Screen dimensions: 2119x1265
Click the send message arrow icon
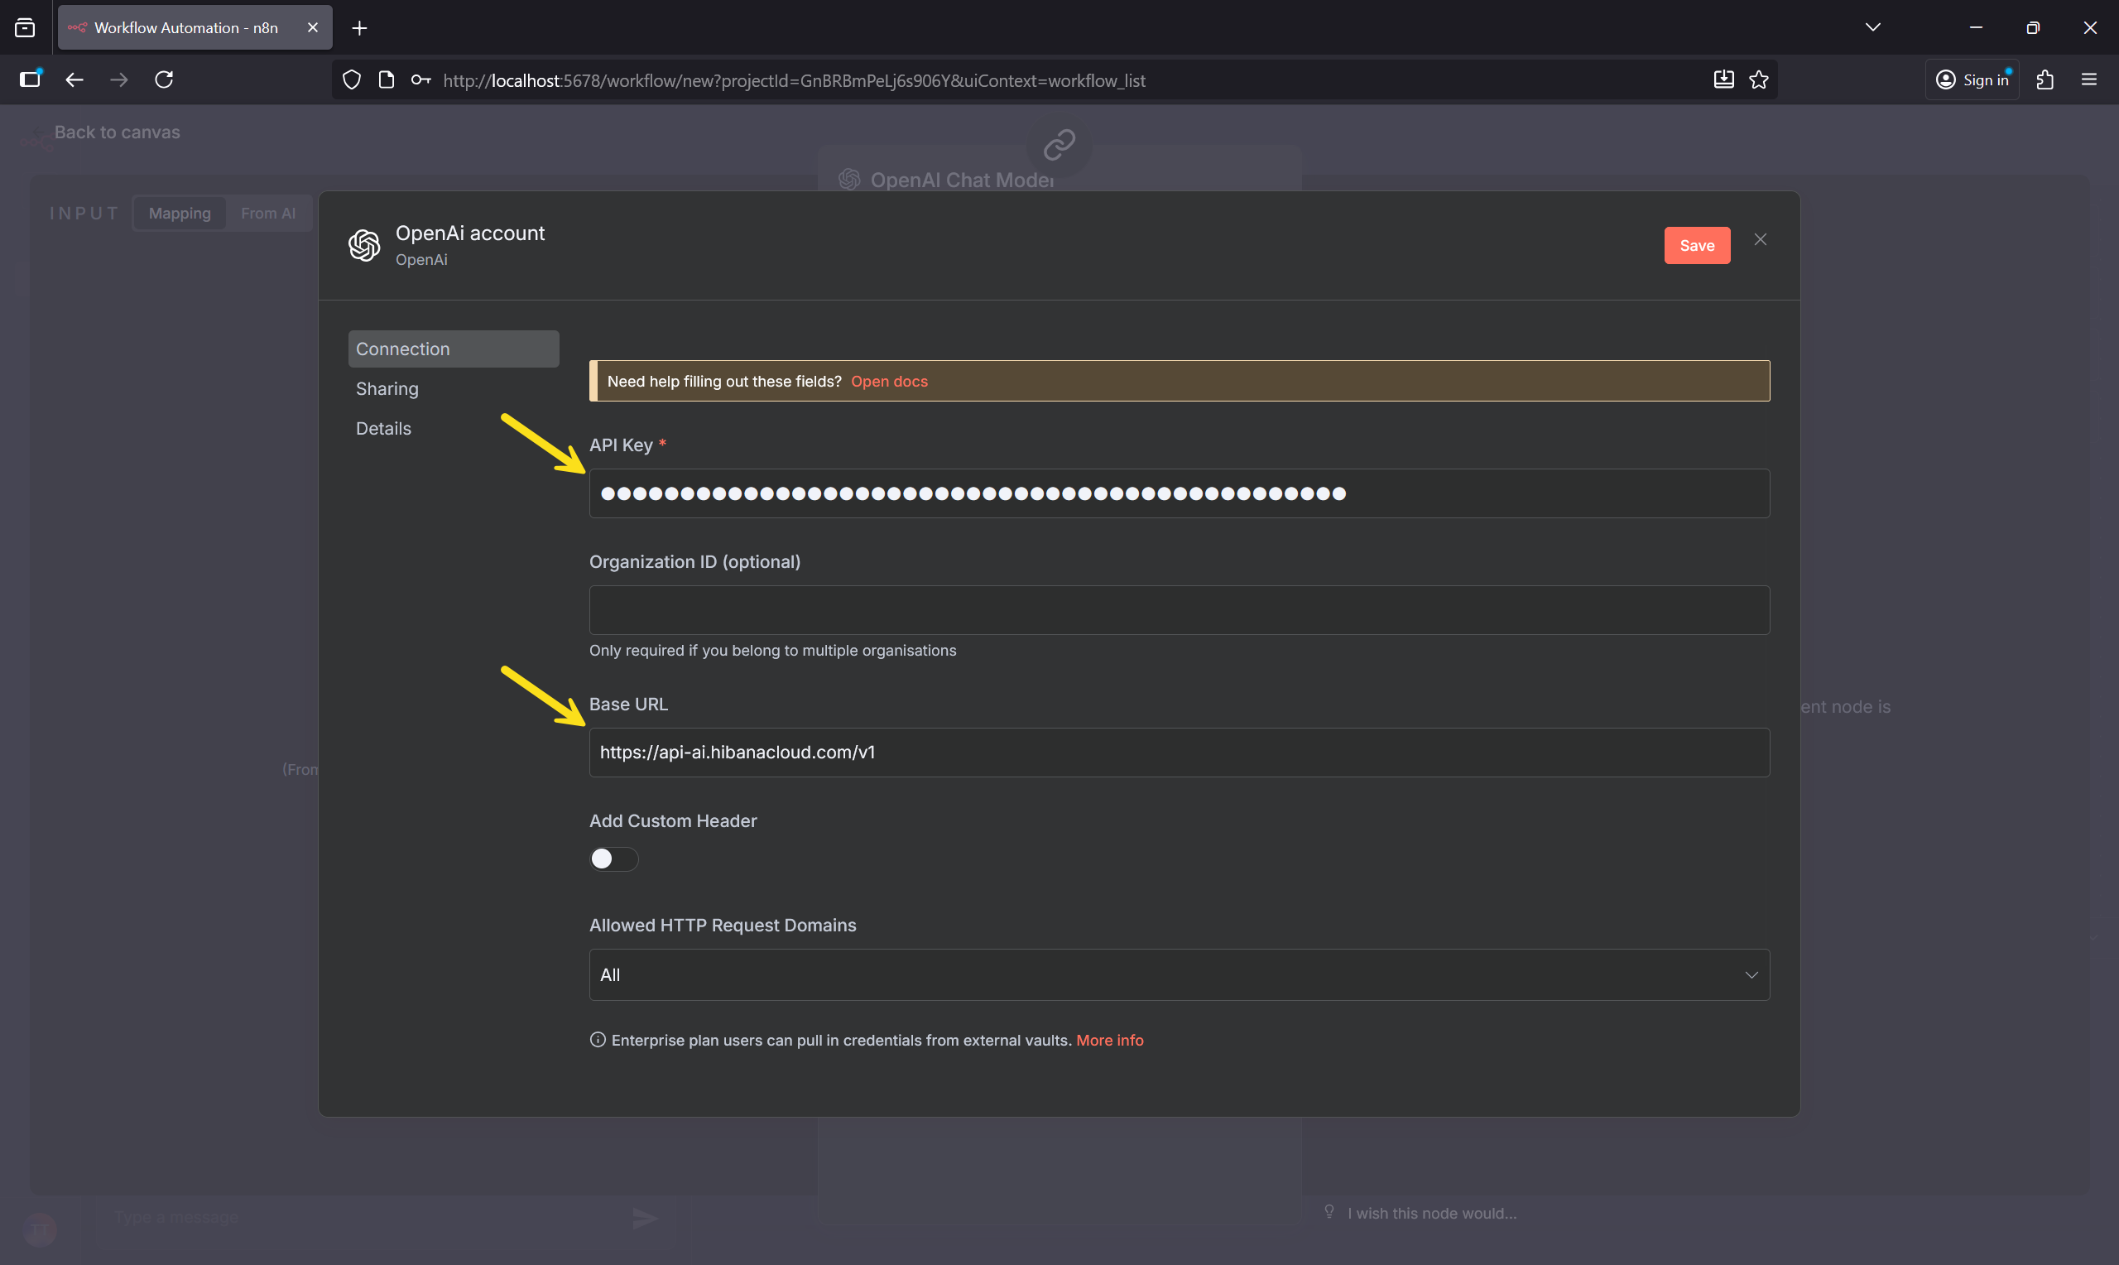[645, 1218]
